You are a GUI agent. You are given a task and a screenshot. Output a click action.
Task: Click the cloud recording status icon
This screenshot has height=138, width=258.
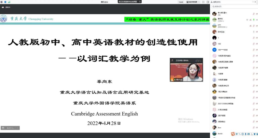point(3,7)
